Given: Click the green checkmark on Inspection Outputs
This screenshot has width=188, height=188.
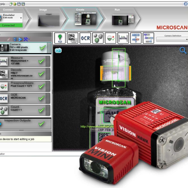Looking at the screenshot, I should [x=42, y=124].
